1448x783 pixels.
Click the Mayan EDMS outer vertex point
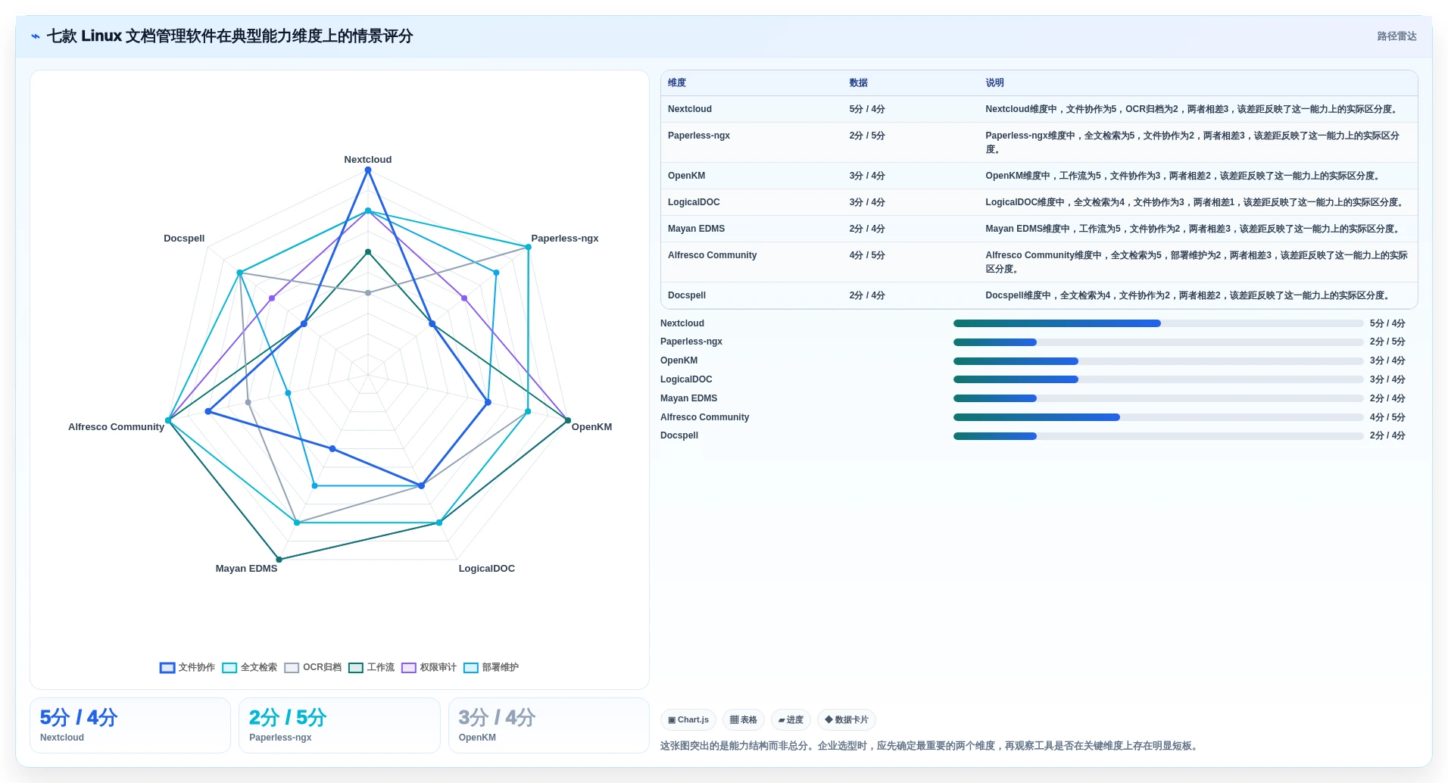(x=279, y=560)
